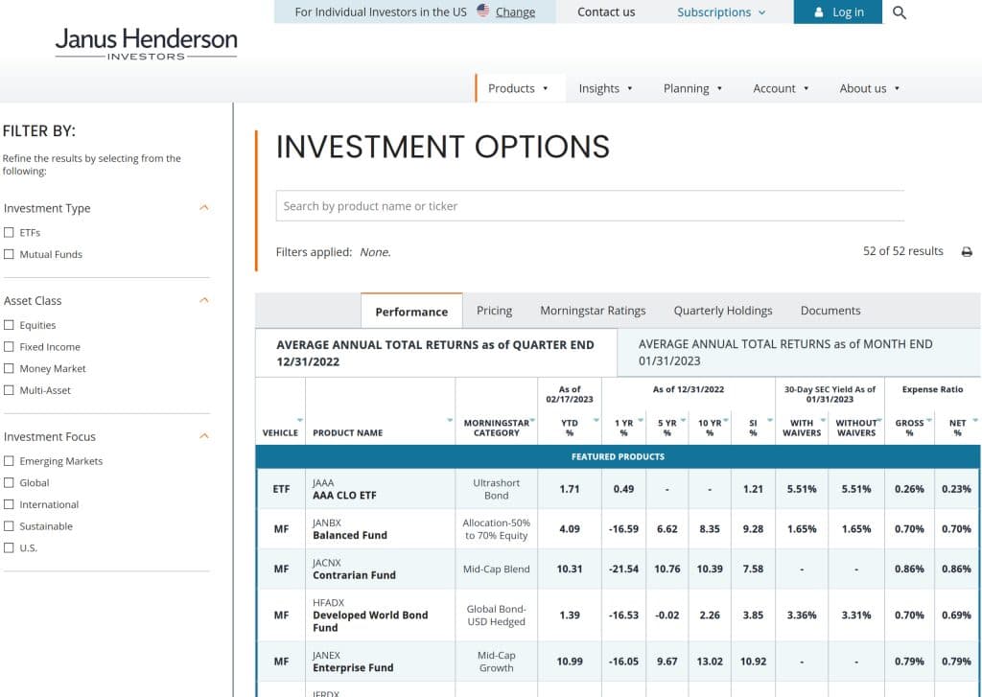Collapse the Investment Type filter section

(203, 208)
